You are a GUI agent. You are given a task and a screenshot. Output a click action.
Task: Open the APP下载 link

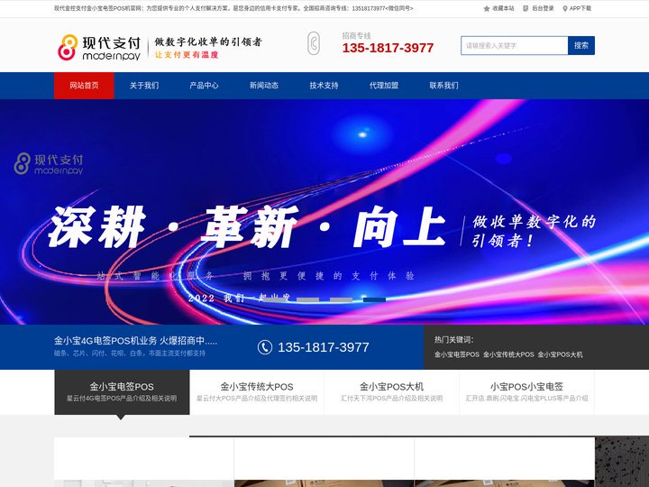[580, 8]
